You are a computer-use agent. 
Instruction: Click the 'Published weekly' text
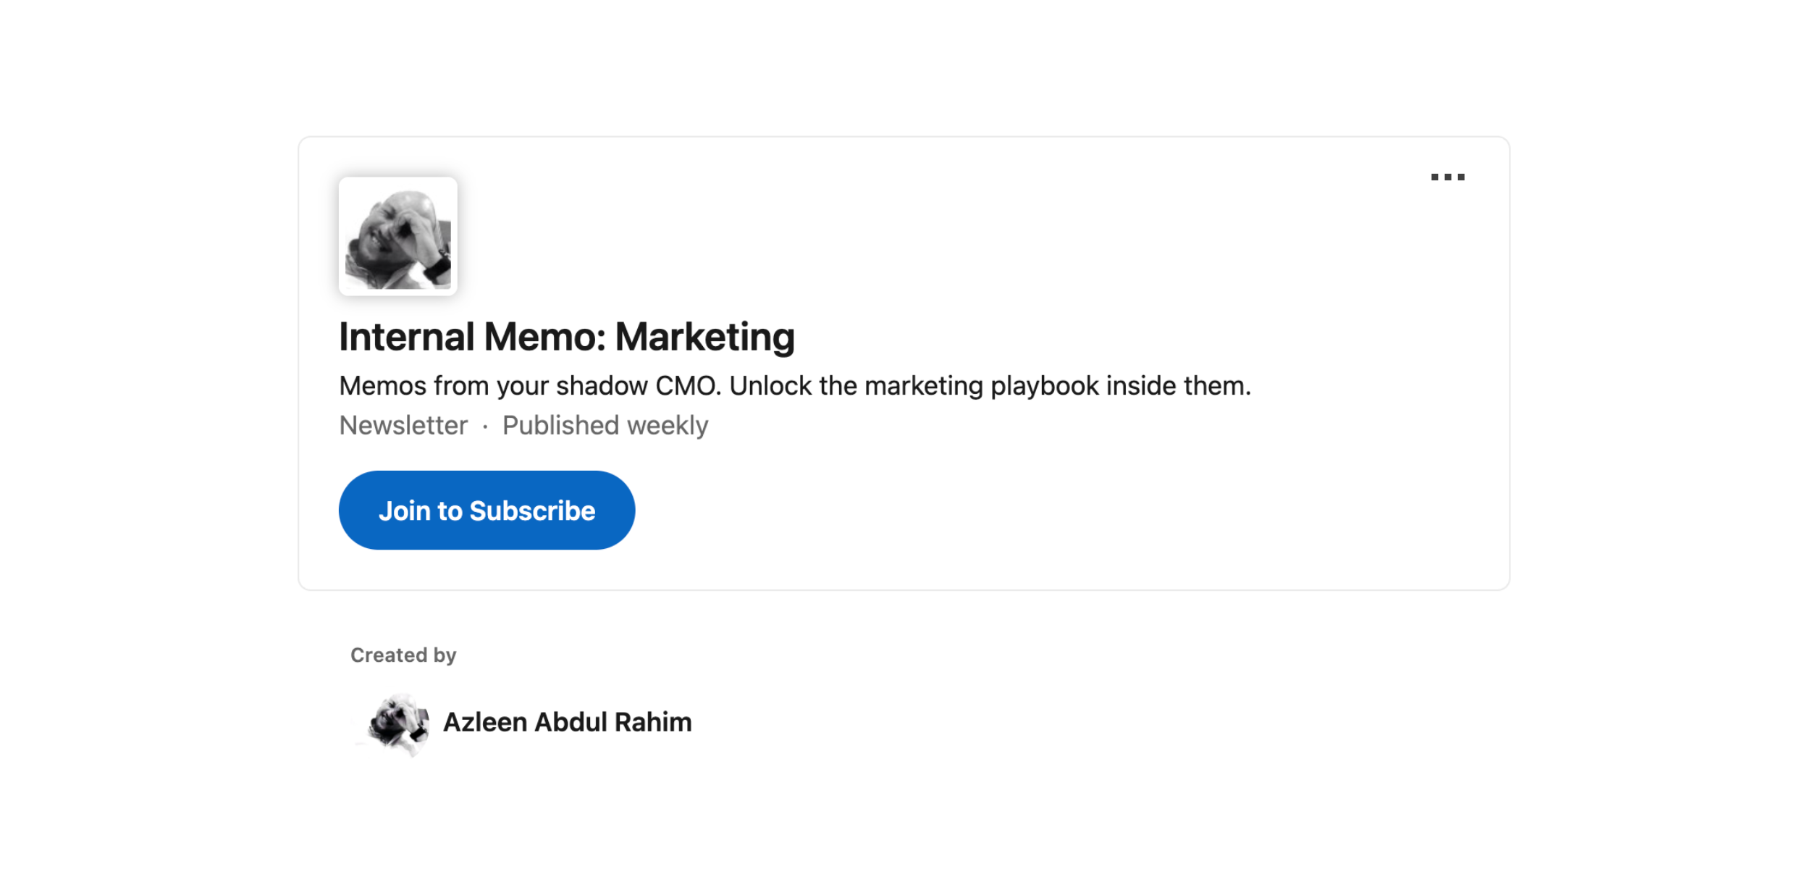pyautogui.click(x=605, y=426)
